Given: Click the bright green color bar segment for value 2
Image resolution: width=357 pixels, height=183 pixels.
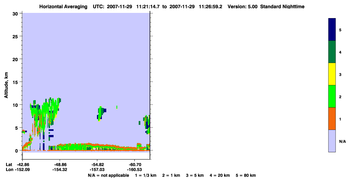Looking at the screenshot, I should point(332,96).
